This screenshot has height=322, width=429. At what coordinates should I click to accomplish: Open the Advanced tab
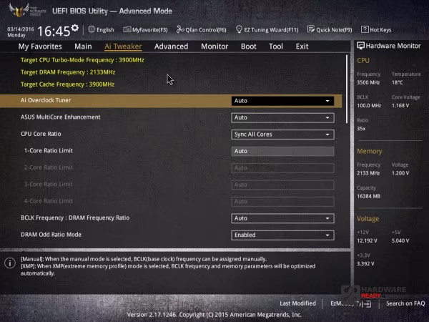tap(172, 47)
